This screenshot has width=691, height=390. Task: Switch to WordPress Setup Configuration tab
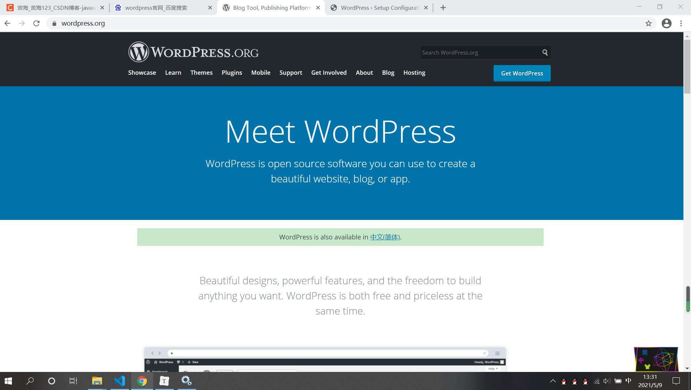tap(379, 8)
